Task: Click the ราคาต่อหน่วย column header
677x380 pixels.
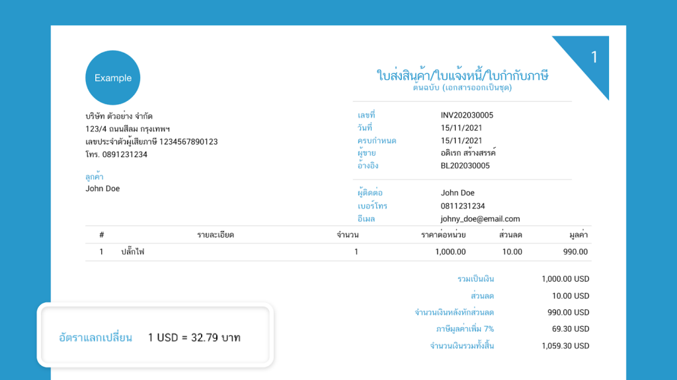Action: click(x=443, y=235)
